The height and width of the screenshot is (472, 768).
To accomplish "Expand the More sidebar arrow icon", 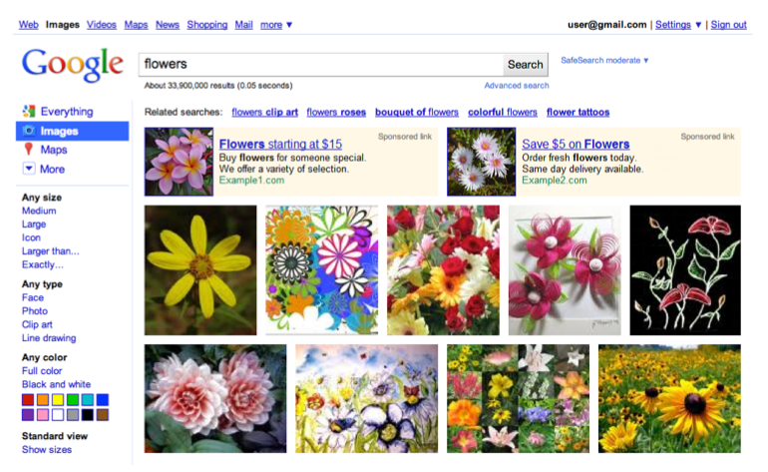I will (x=29, y=169).
